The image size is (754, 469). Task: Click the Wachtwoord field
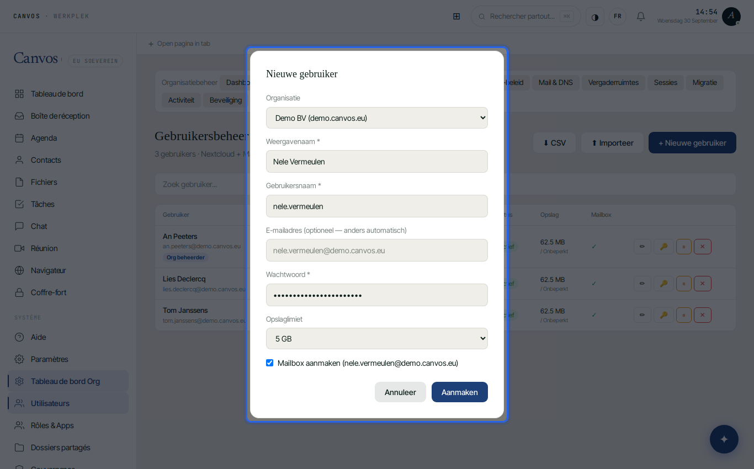tap(377, 295)
